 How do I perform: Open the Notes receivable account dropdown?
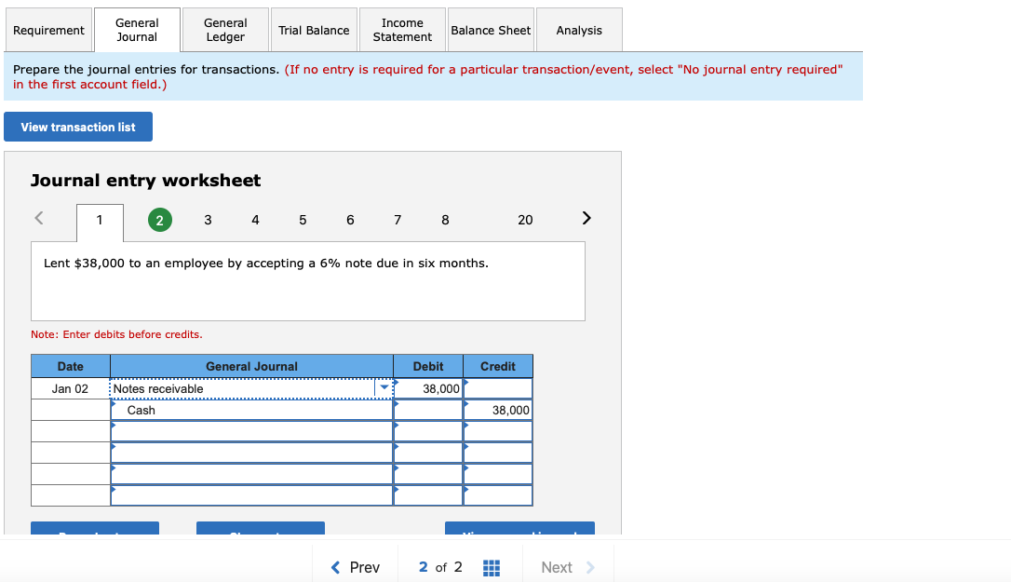click(x=383, y=388)
